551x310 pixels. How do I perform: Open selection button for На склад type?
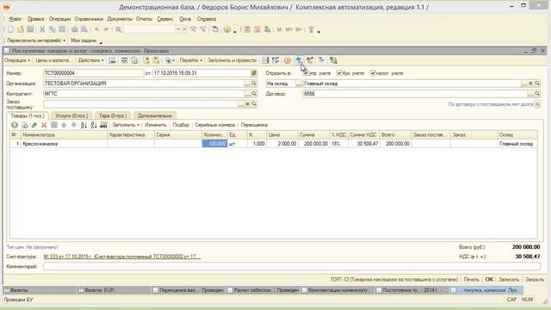point(299,84)
